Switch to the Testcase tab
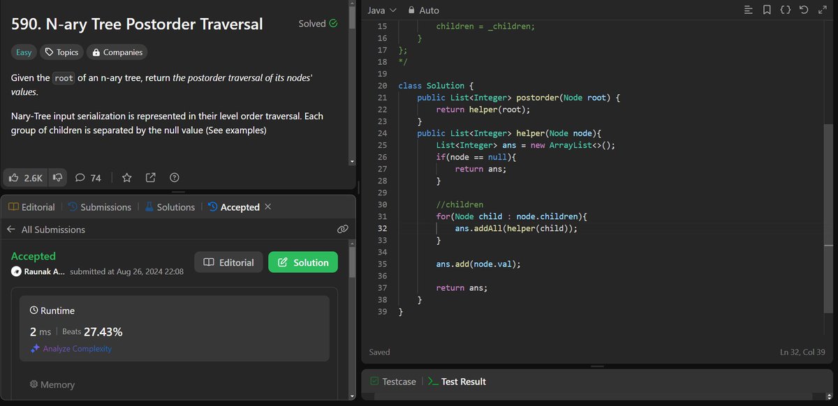838x406 pixels. (393, 382)
